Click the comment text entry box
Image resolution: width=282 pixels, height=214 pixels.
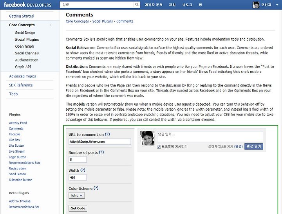tap(210, 137)
